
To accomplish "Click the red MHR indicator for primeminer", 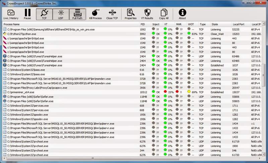I will coord(177,92).
